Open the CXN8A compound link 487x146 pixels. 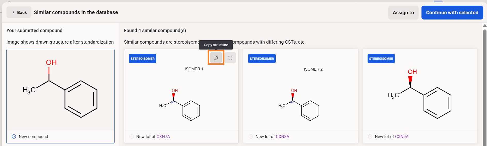(282, 137)
